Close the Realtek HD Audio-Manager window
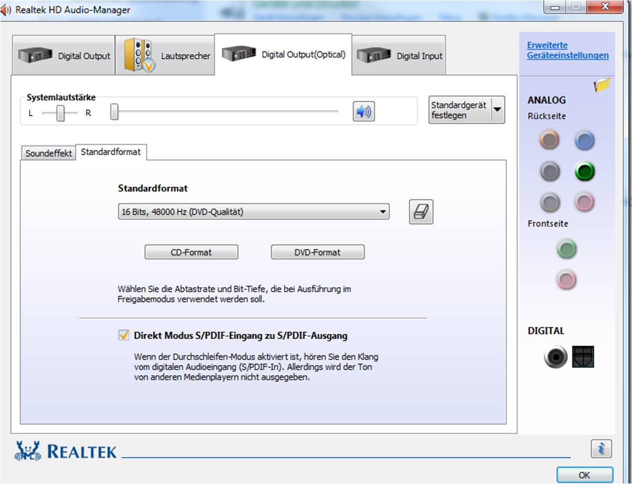 coord(605,6)
